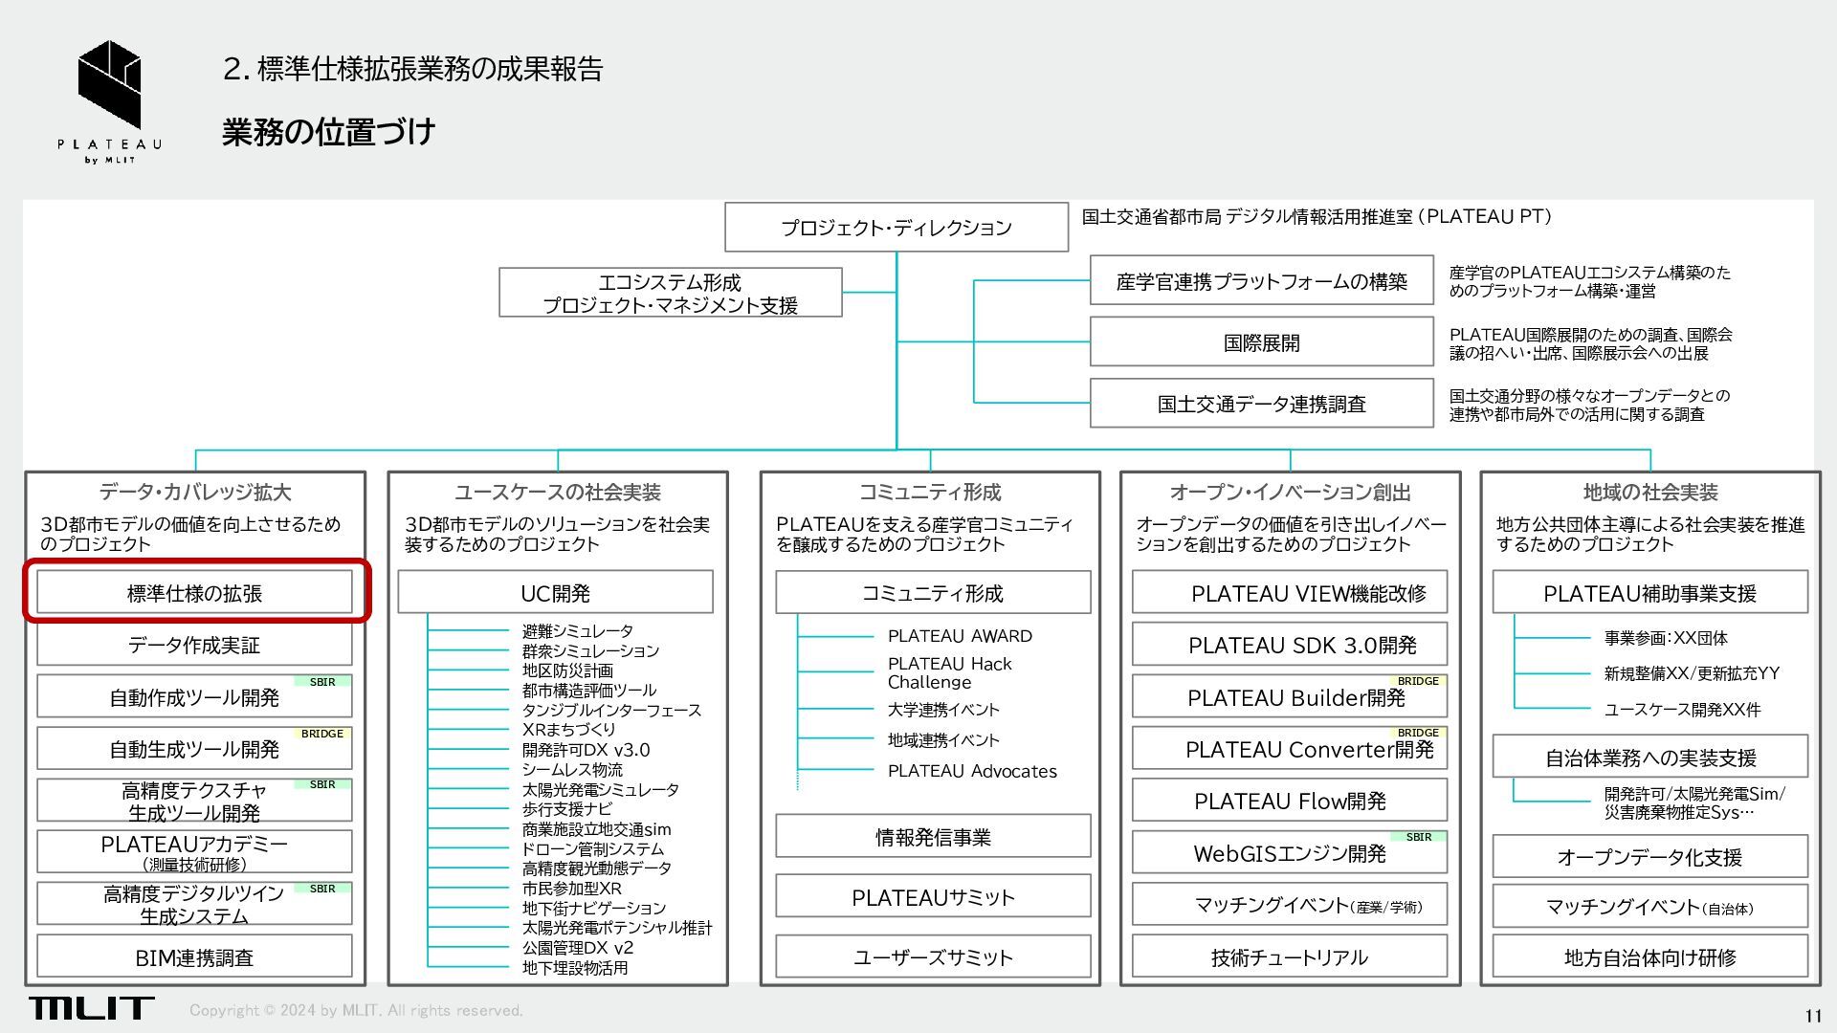Viewport: 1837px width, 1033px height.
Task: Click the BRIDGE tag on PLATEAU Converter開発
Action: 1418,733
